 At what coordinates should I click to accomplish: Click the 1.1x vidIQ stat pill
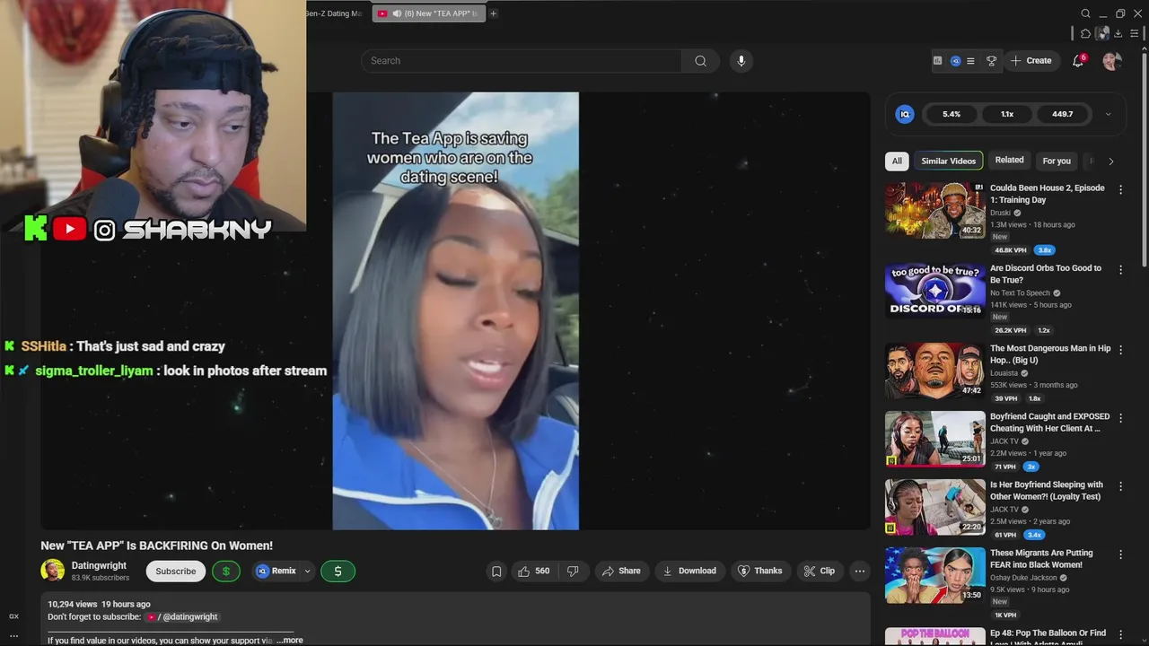1007,114
